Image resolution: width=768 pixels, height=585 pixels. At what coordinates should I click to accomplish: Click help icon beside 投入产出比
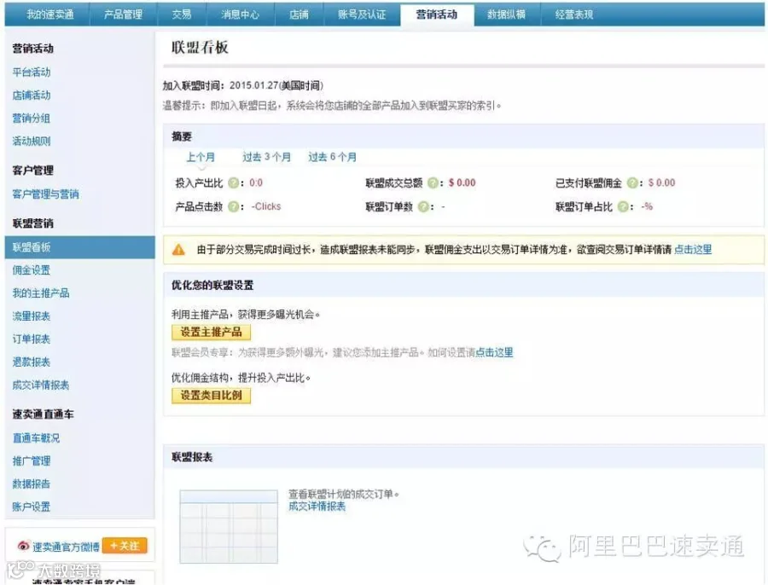[x=234, y=183]
